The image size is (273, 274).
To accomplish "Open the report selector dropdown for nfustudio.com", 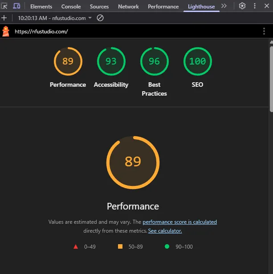I will (55, 18).
